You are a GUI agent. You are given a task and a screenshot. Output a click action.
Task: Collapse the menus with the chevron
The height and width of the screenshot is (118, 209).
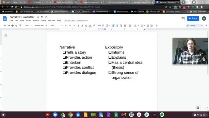(206, 26)
